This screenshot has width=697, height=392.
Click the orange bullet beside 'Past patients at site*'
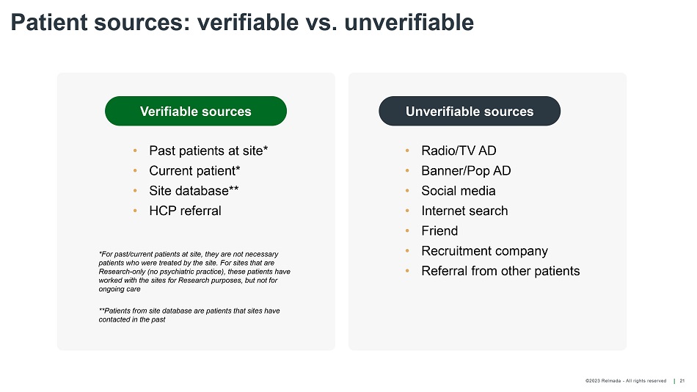click(x=136, y=151)
